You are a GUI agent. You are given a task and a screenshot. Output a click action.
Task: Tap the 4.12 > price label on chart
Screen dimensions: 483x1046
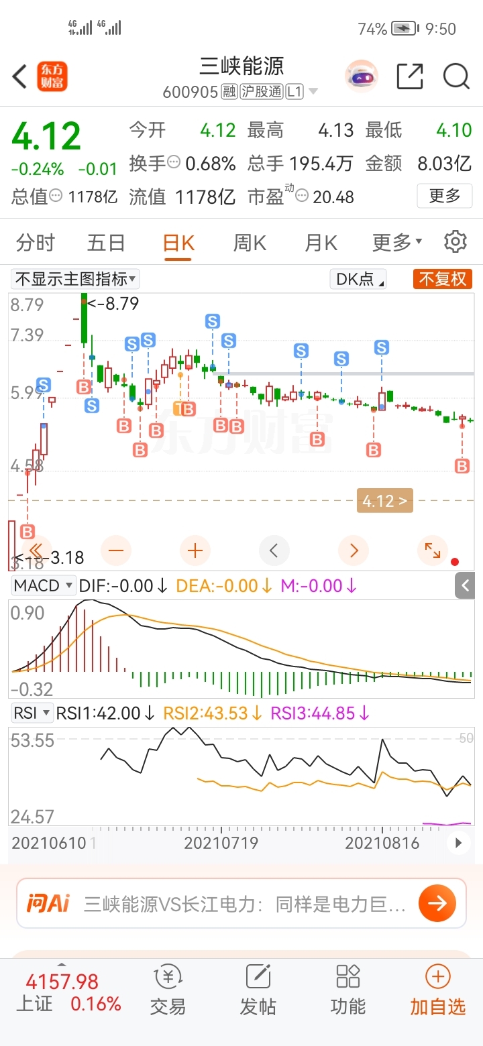[384, 500]
